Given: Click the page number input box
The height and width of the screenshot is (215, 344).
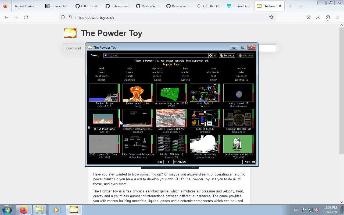Looking at the screenshot, I should pos(168,162).
